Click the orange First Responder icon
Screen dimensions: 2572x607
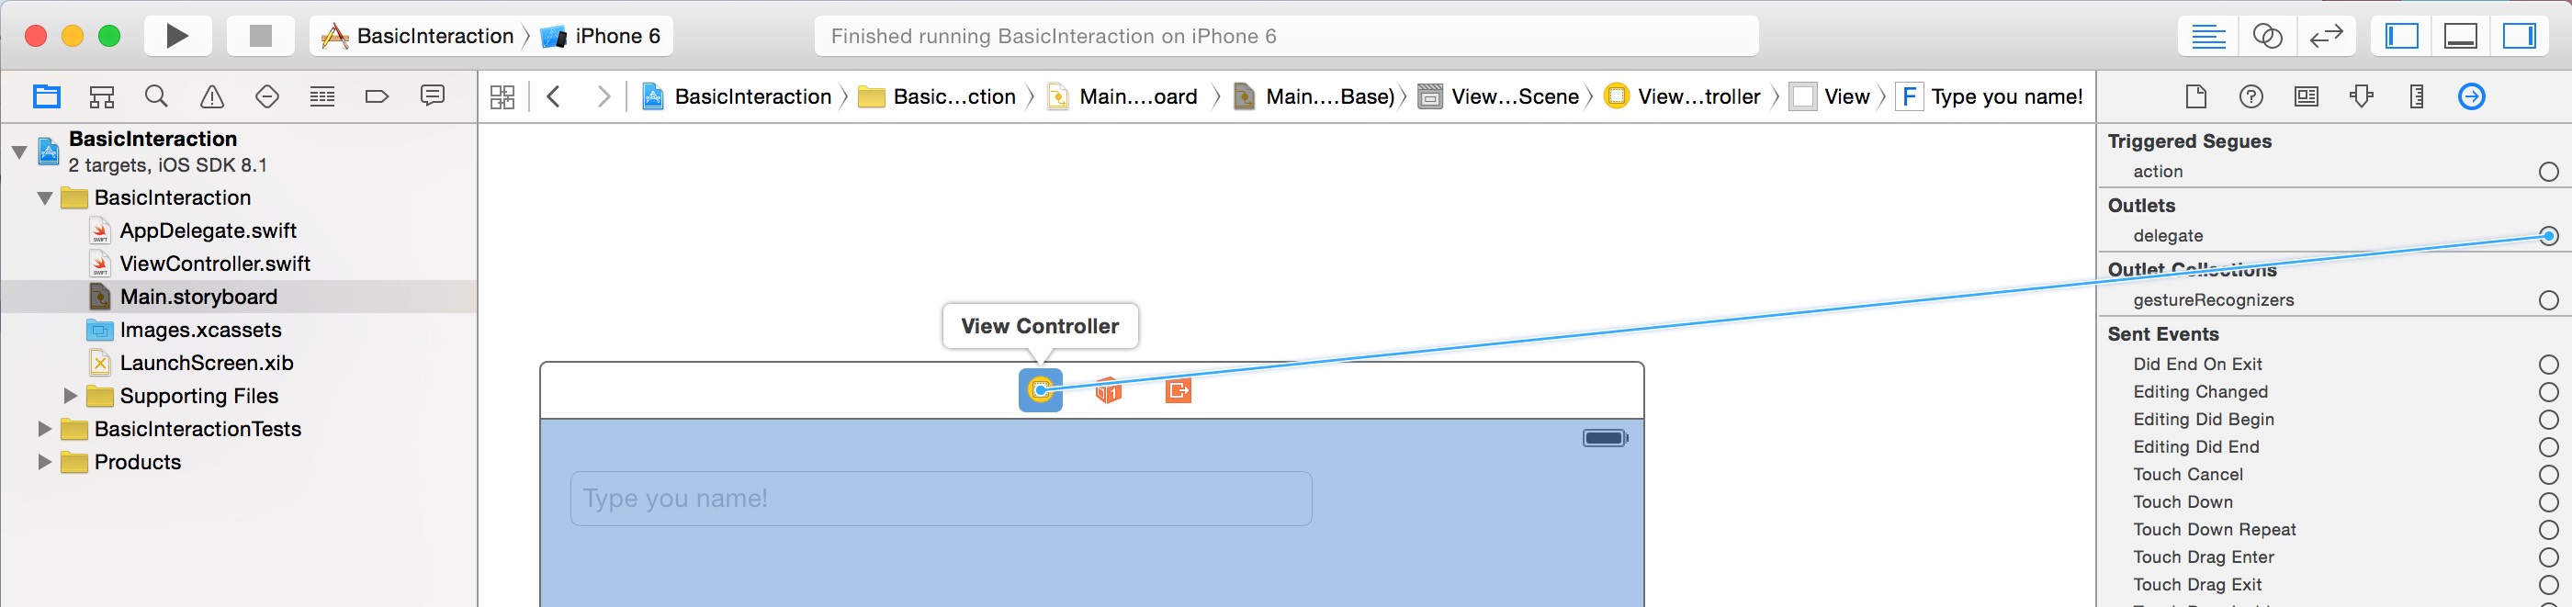(x=1107, y=391)
